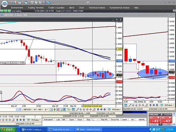Click the Ask 1.3143 buy button for EUR/USD
Viewport: 176px width, 132px height.
[x=166, y=120]
